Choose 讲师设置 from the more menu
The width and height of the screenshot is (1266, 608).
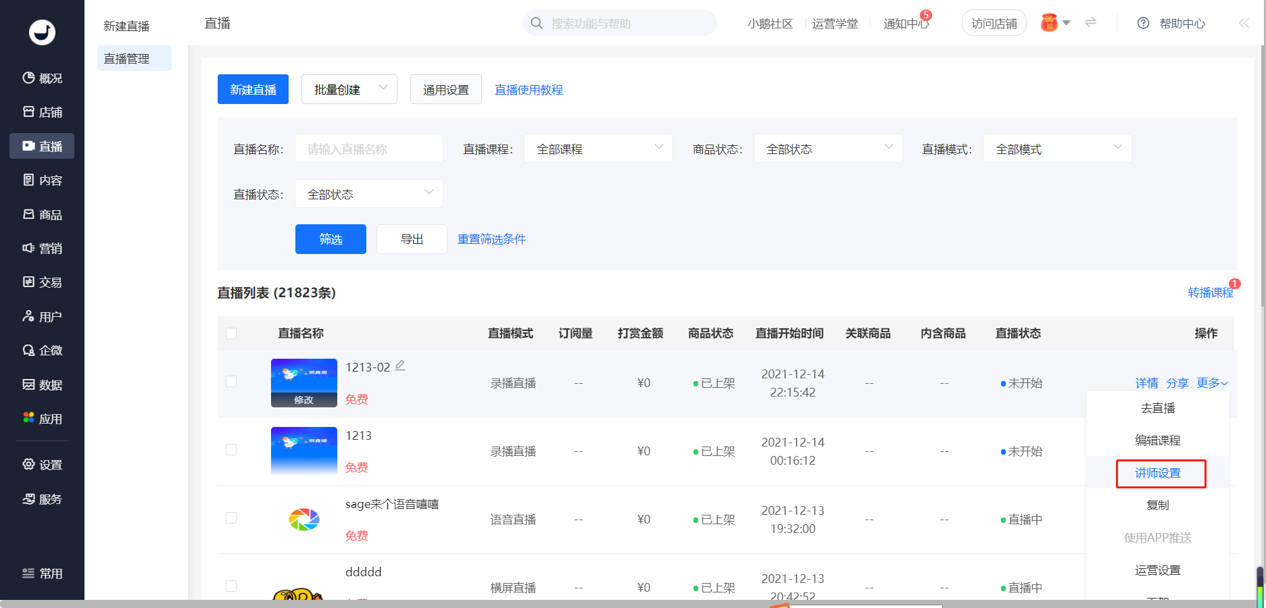[1158, 473]
